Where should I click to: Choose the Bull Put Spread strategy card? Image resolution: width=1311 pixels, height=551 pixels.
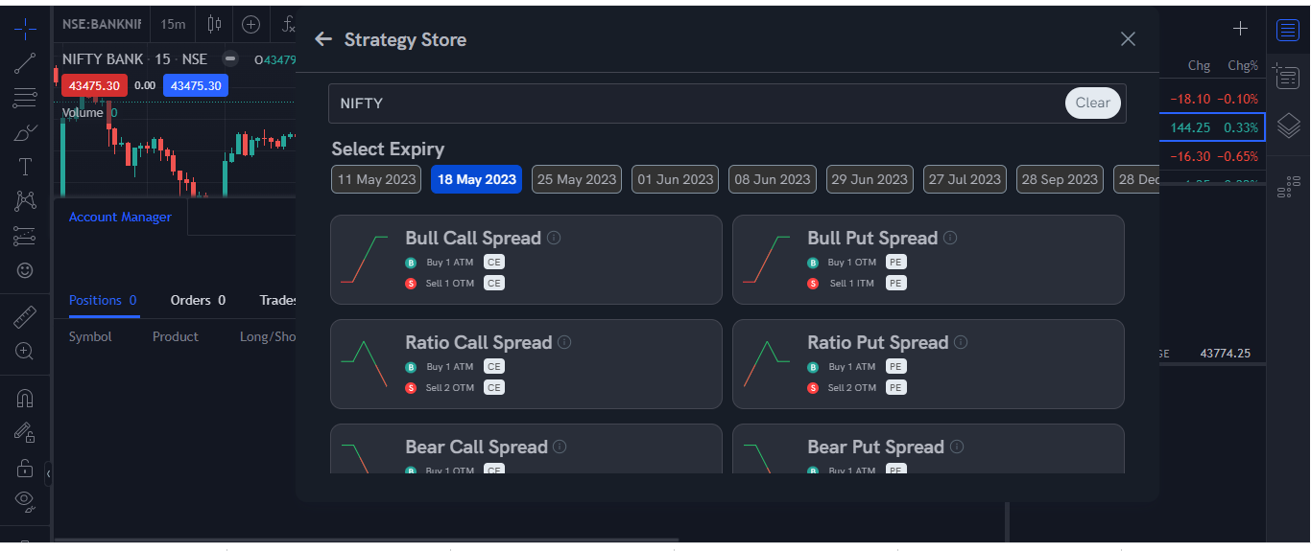(x=928, y=260)
